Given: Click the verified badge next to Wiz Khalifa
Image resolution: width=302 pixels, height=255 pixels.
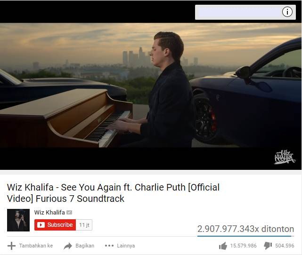Looking at the screenshot, I should tap(69, 213).
